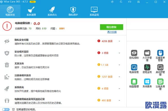Open the 隐私擦除 tool

(x=134, y=55)
